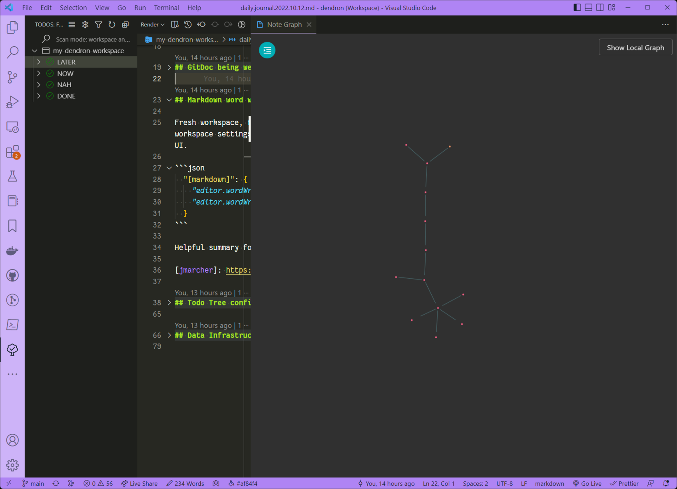The width and height of the screenshot is (677, 489).
Task: Customize layout icon in title bar
Action: (612, 8)
